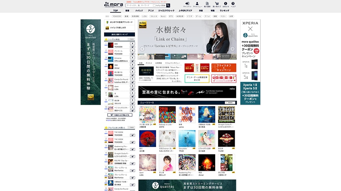The height and width of the screenshot is (191, 341).
Task: Add dawn by LiSA single to cart
Action: click(x=132, y=89)
